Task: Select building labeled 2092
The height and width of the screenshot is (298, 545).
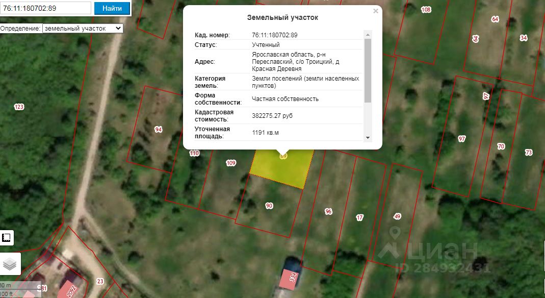Action: 71,291
